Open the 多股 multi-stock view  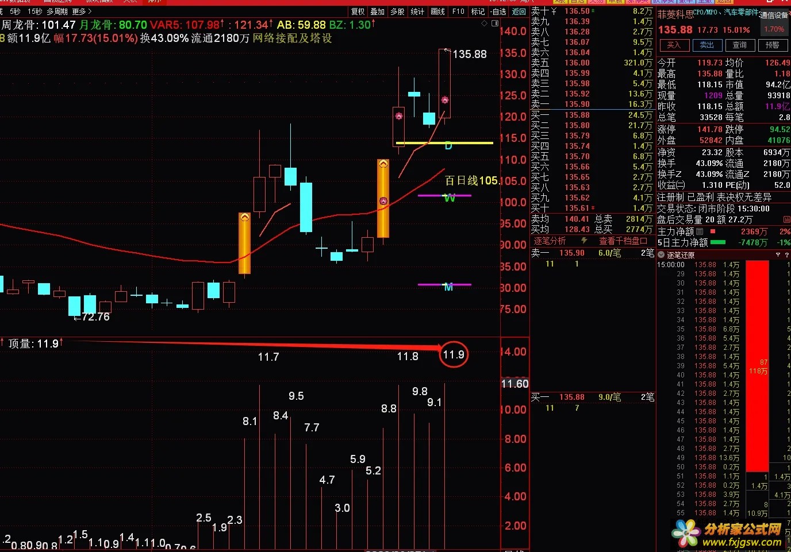click(x=397, y=11)
